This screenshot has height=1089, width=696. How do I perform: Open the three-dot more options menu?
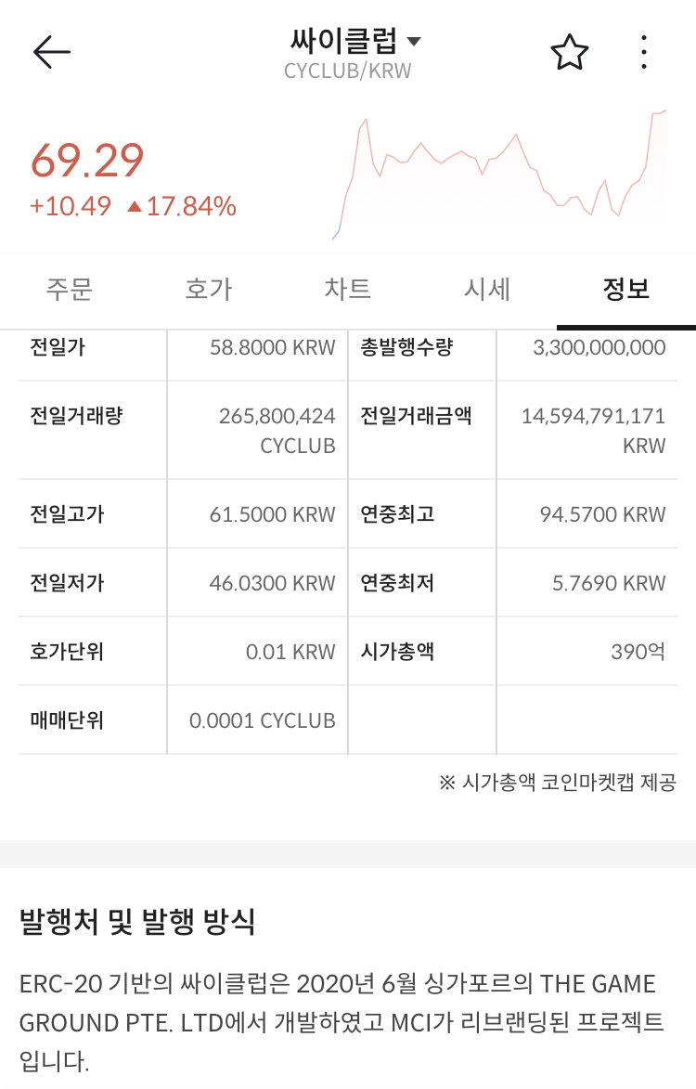point(644,53)
